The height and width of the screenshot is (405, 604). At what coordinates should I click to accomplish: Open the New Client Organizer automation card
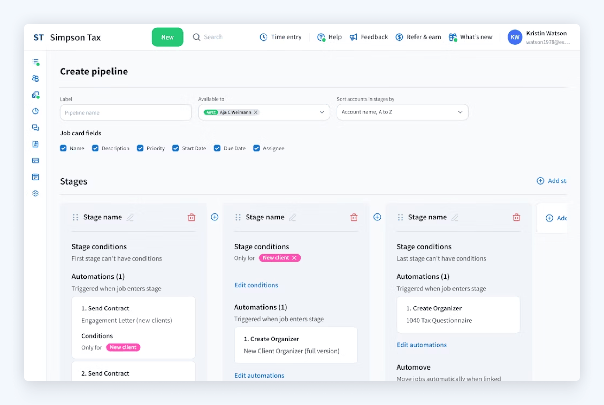[296, 345]
